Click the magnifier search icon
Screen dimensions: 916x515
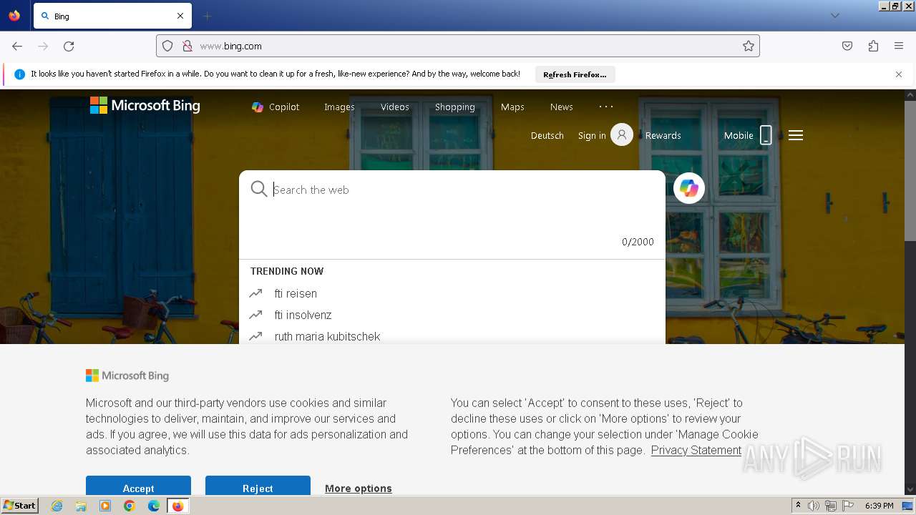point(258,189)
